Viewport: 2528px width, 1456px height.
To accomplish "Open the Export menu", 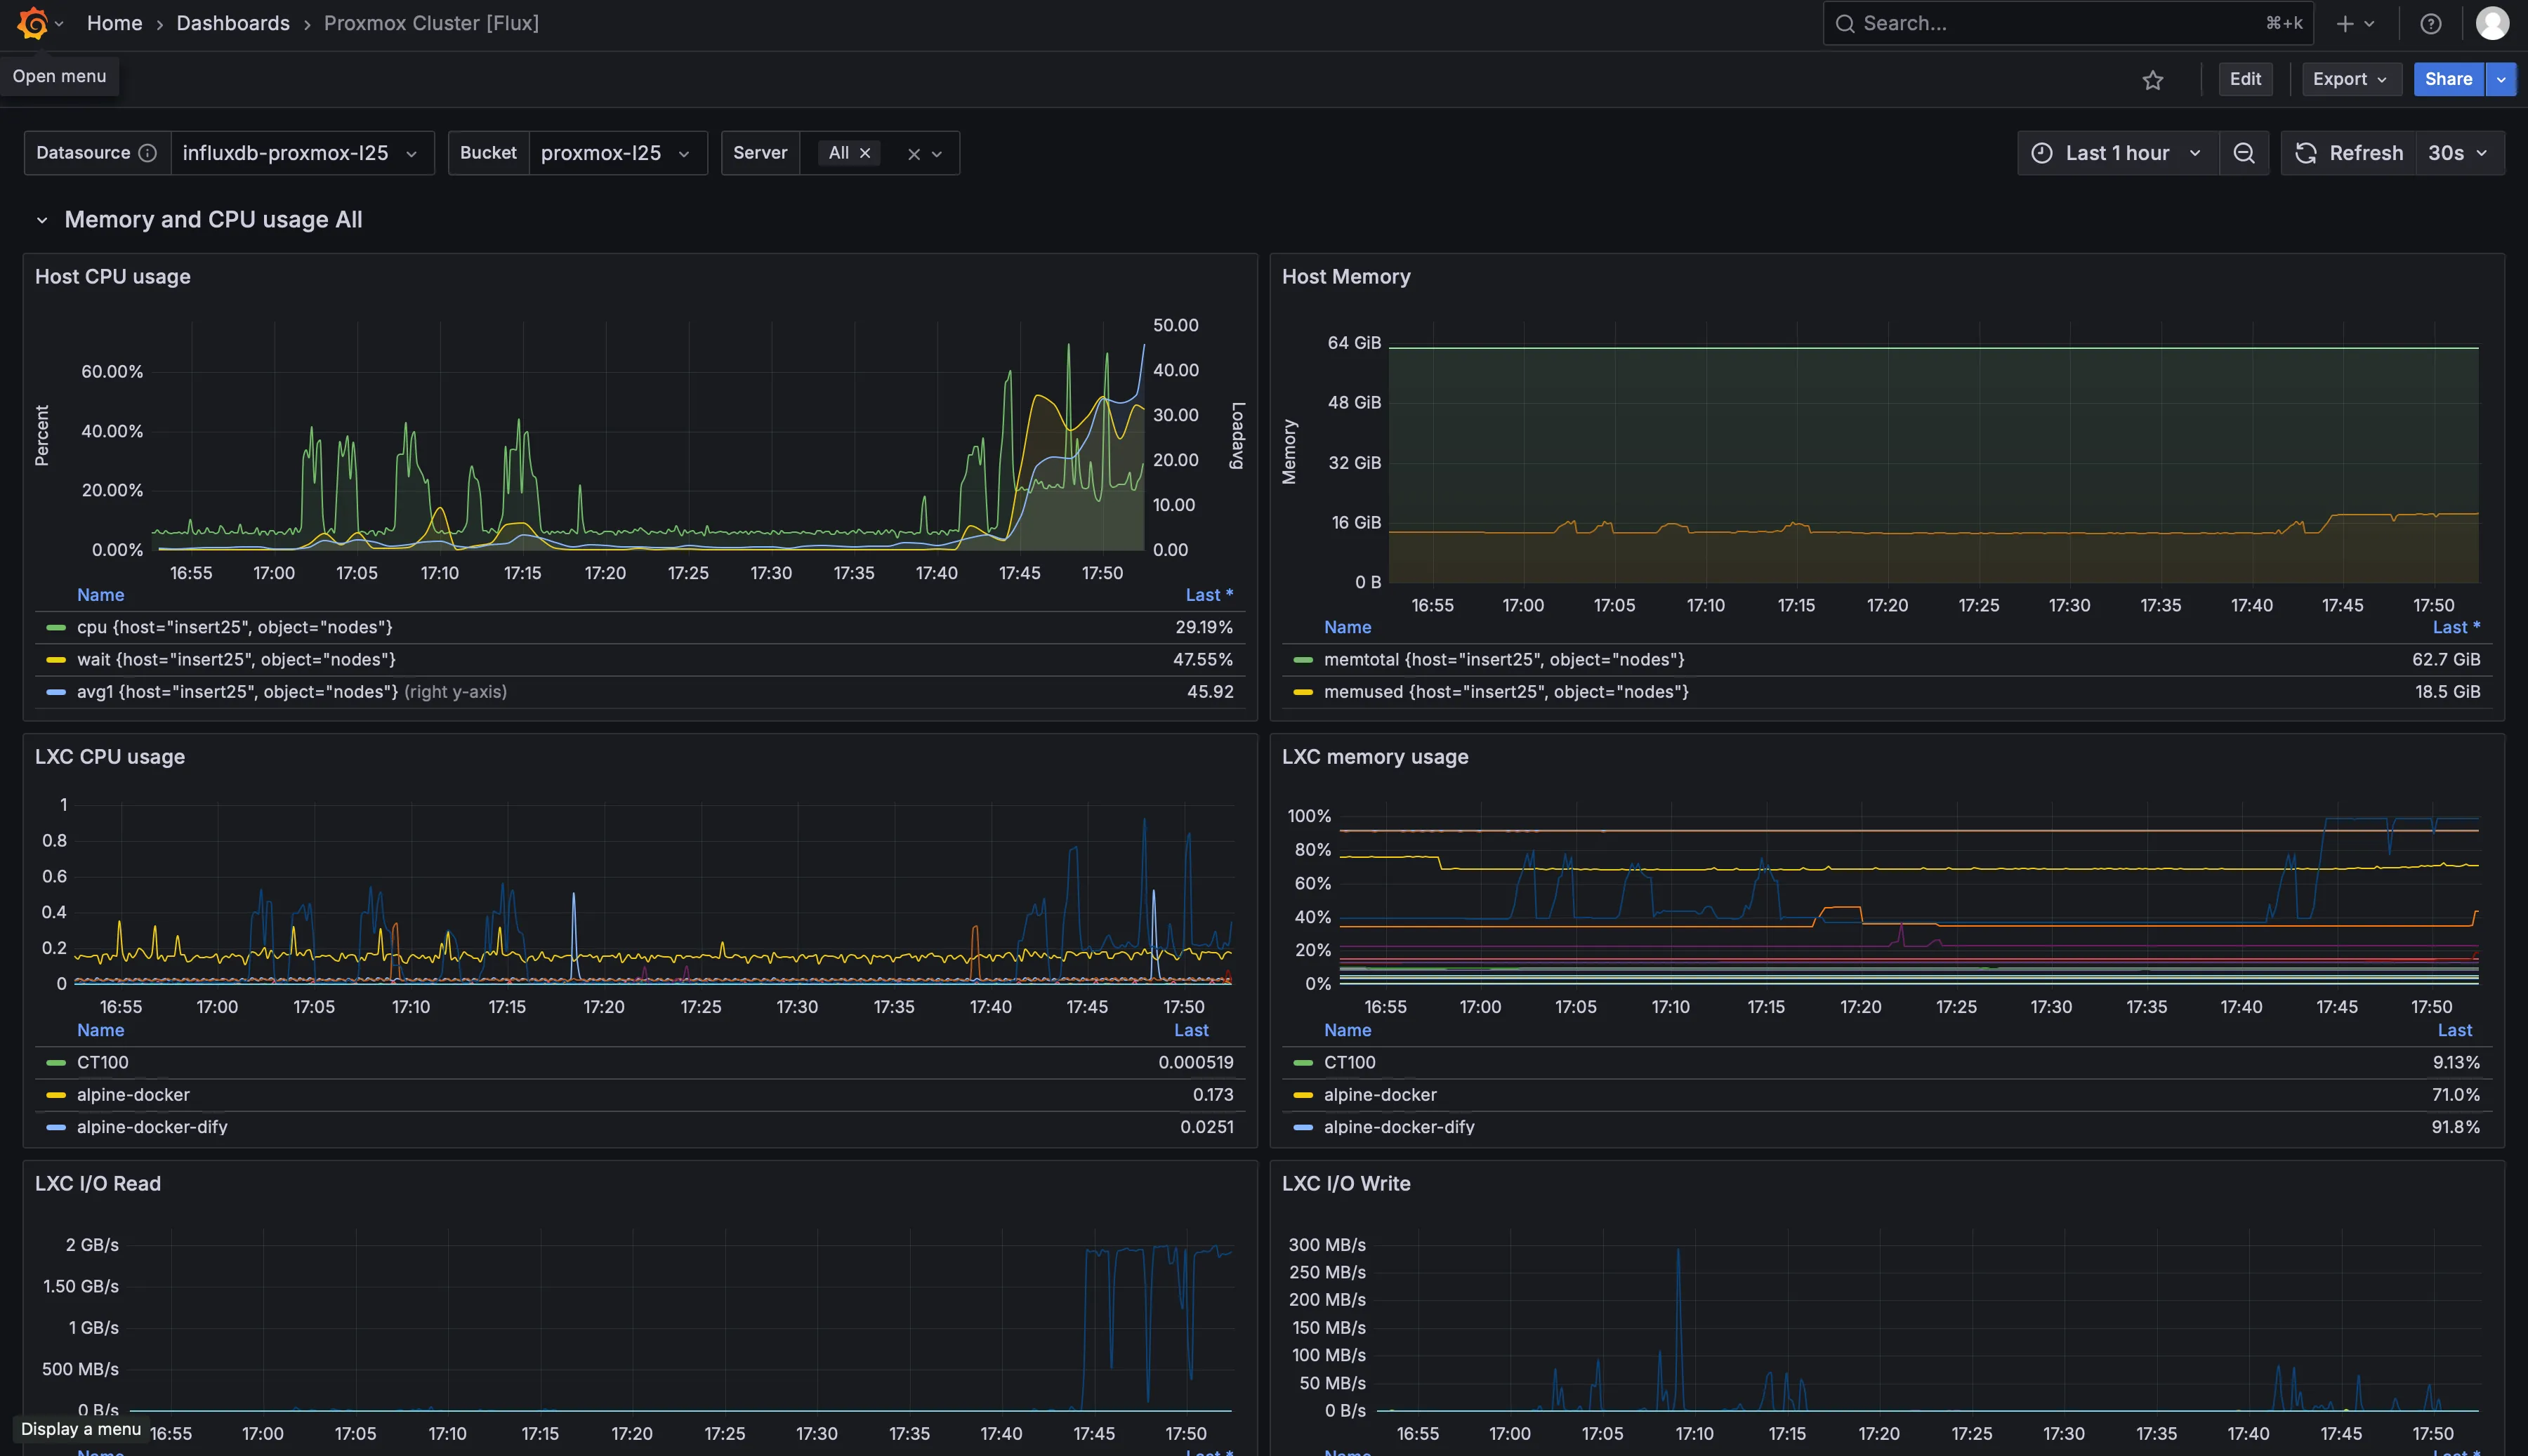I will 2350,79.
